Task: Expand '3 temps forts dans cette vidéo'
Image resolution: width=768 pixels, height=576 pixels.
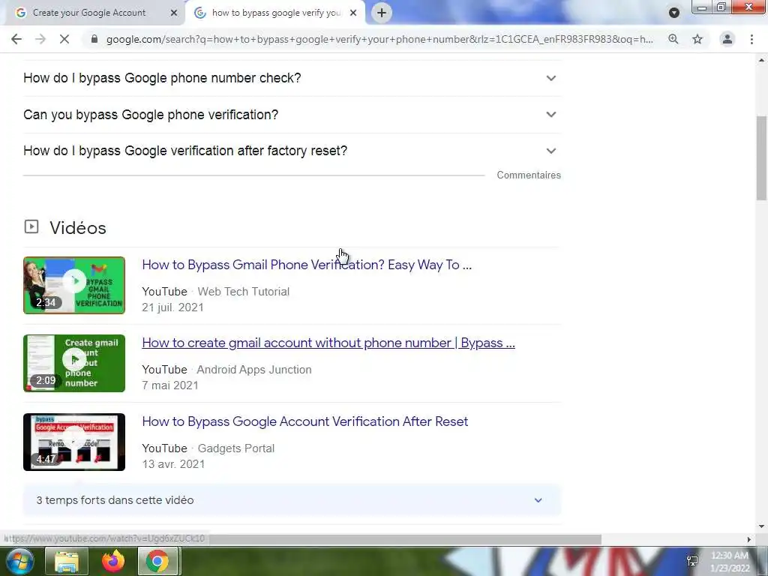Action: coord(292,500)
